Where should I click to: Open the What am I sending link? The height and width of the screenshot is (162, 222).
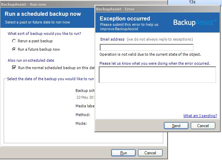(x=200, y=116)
